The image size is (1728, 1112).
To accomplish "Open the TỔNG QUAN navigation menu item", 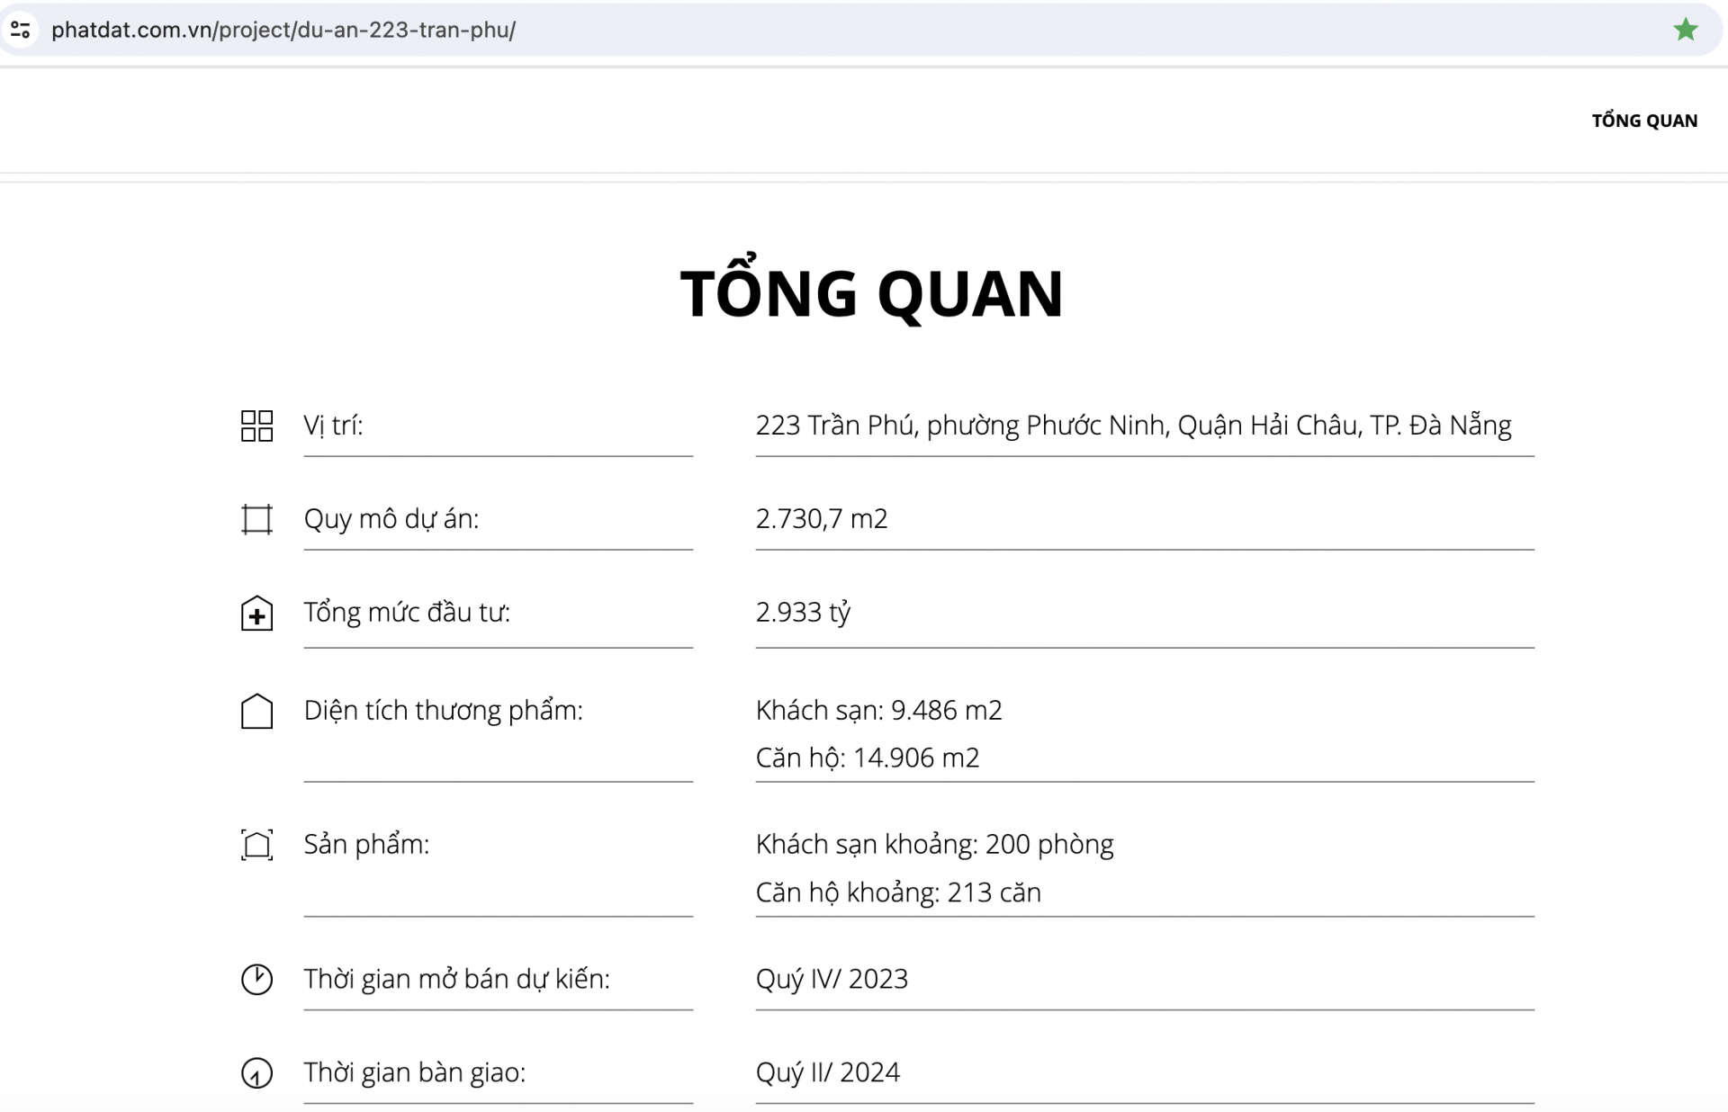I will [x=1644, y=120].
